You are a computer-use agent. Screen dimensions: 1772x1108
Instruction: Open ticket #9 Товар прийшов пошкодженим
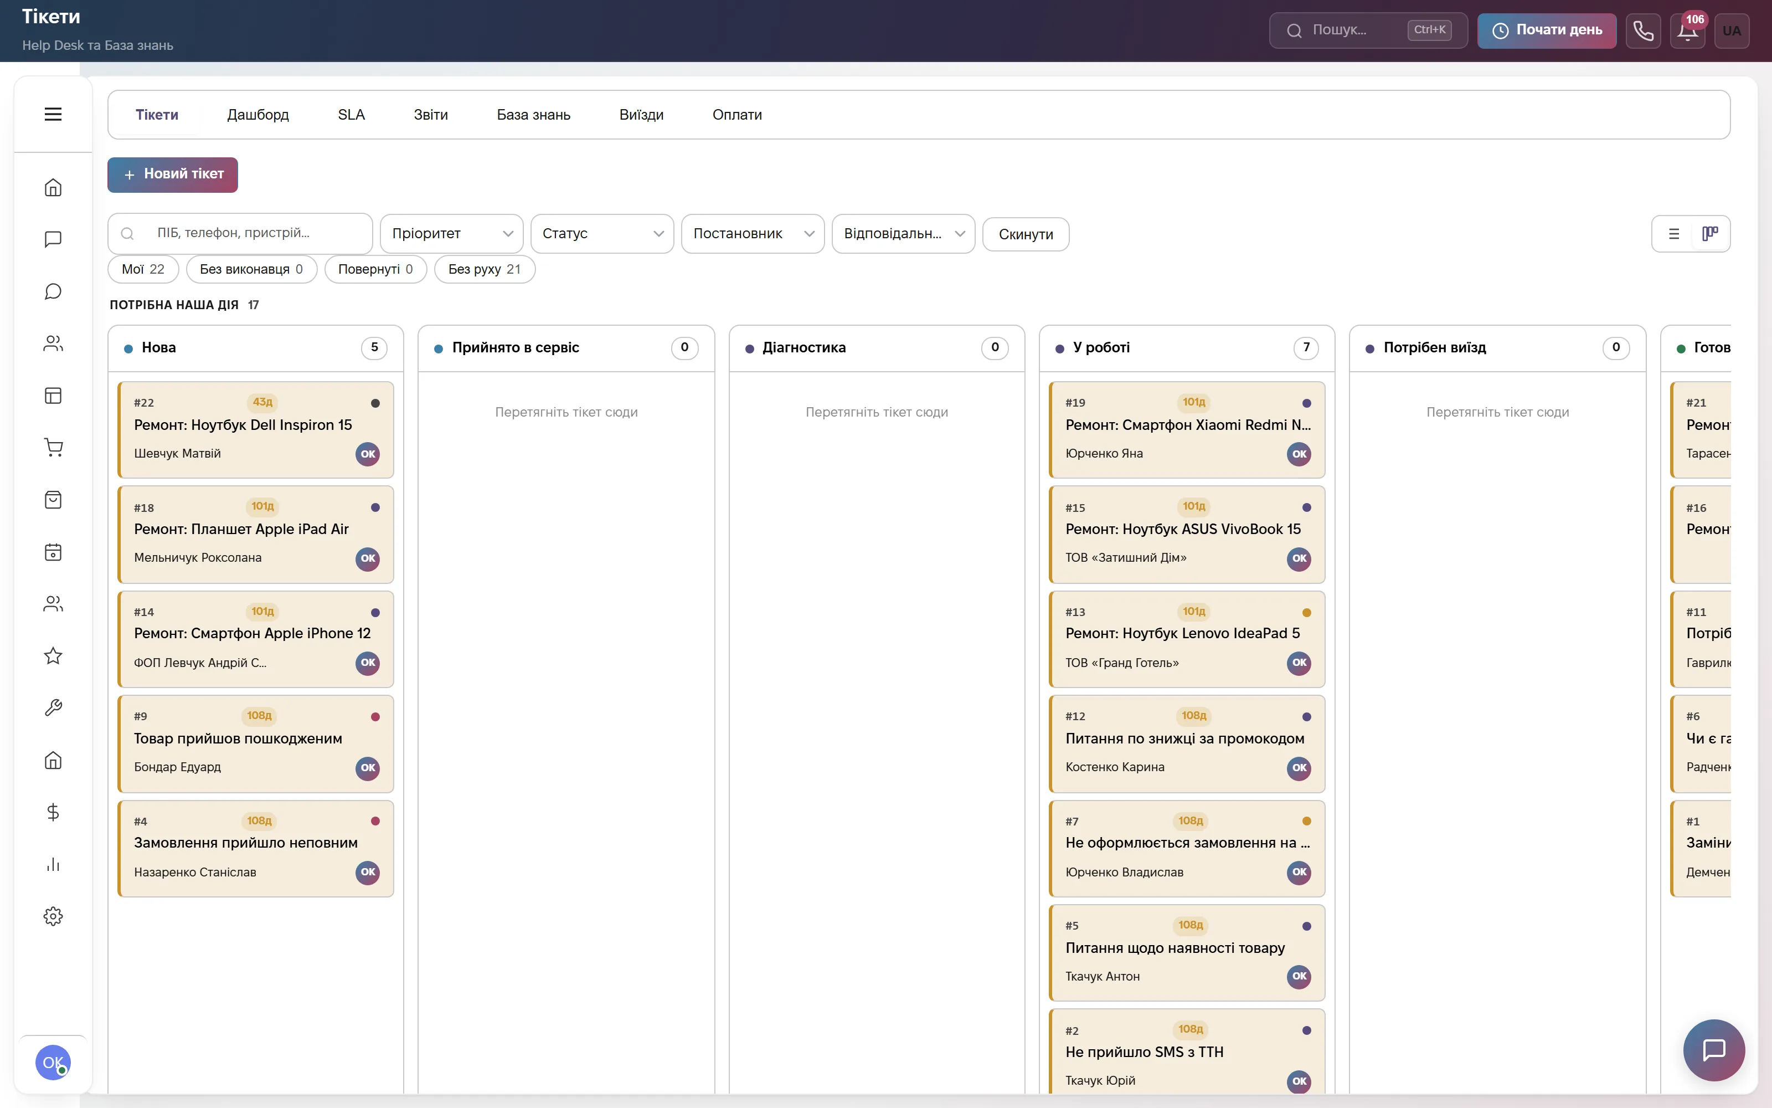pyautogui.click(x=255, y=744)
